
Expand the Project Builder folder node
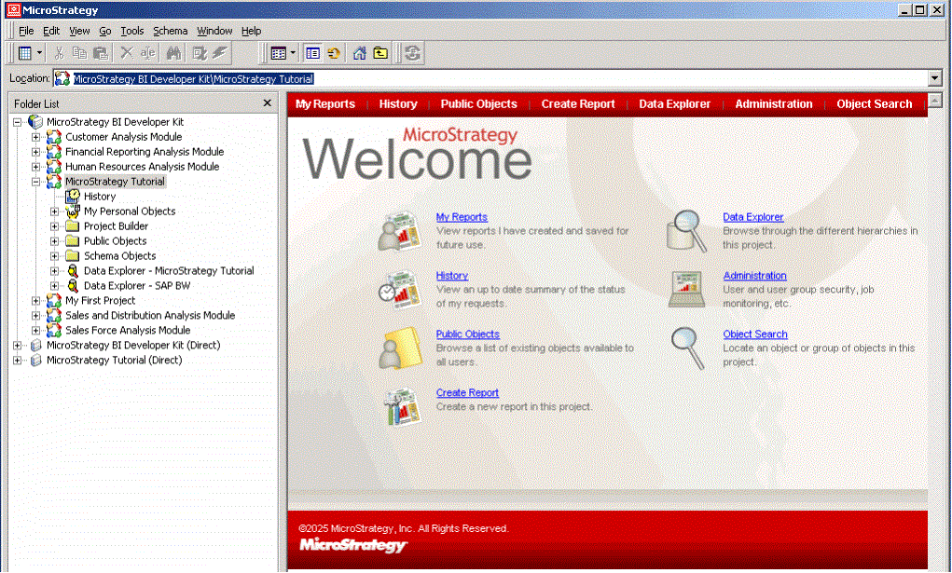55,226
